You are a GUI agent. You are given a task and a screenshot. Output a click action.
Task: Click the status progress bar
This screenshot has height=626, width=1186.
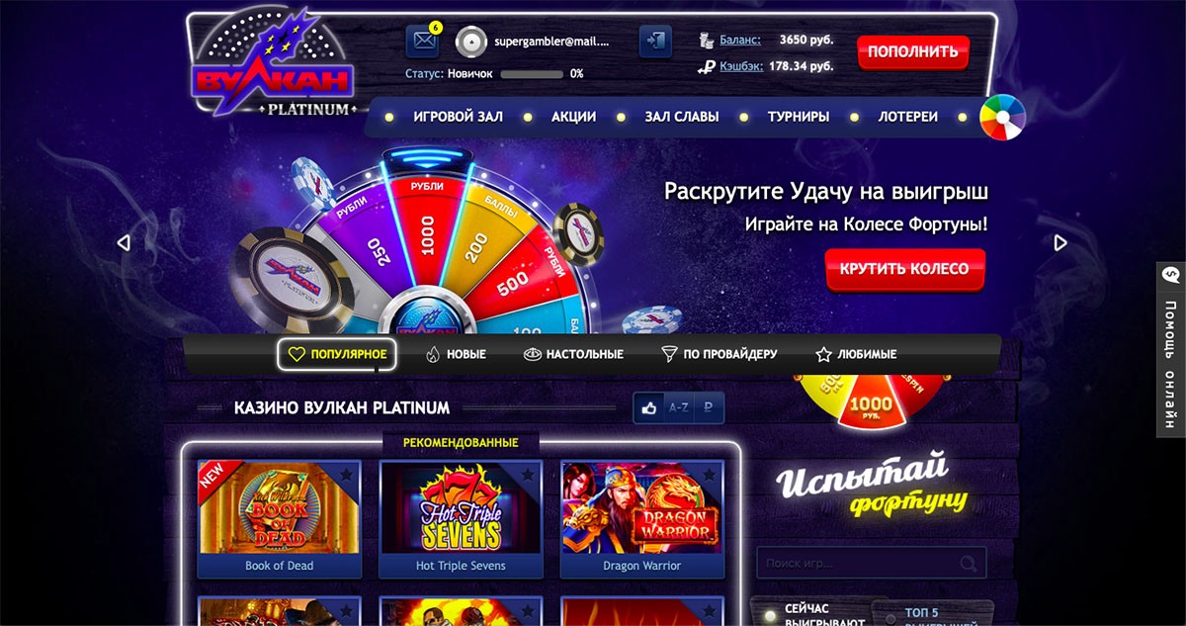(531, 73)
